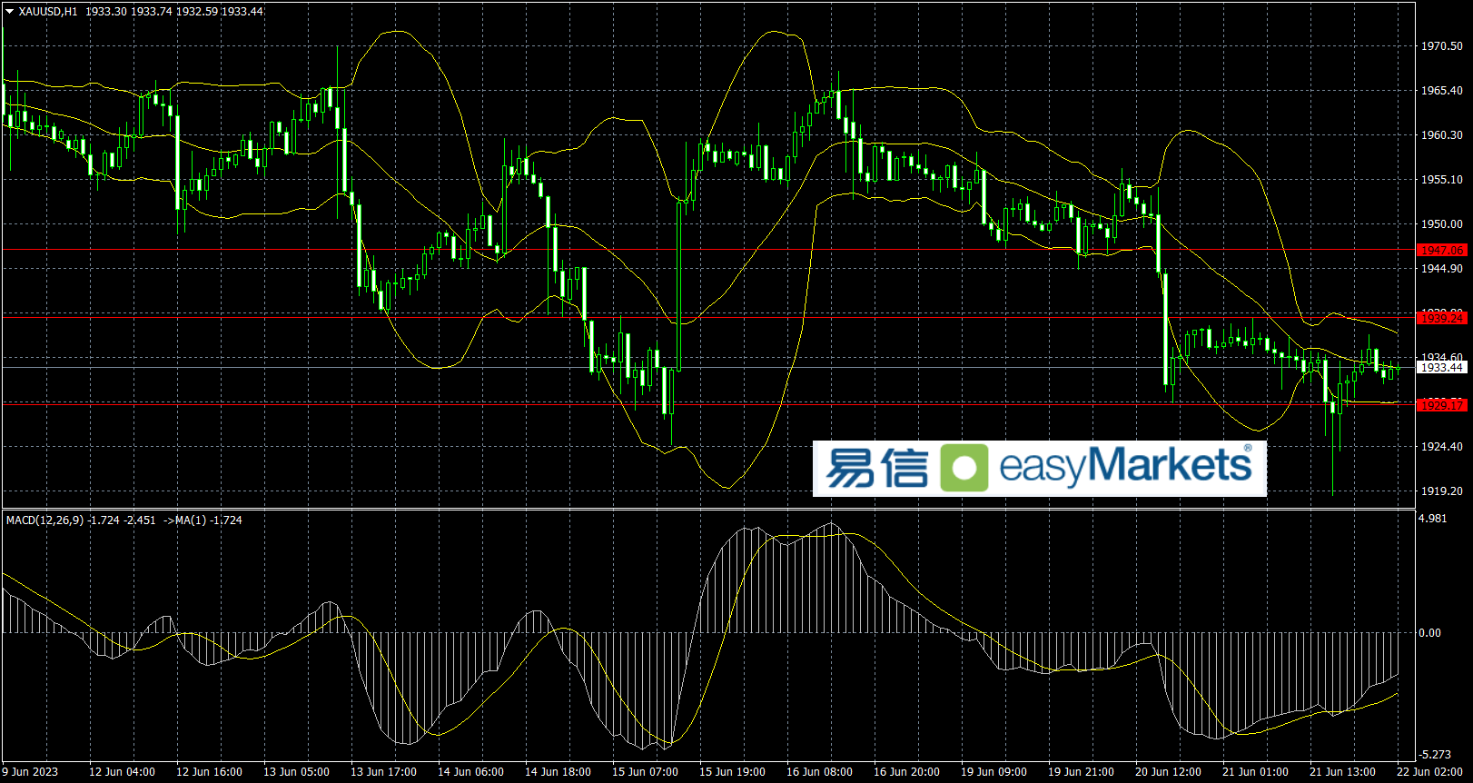Click the 13 Jun 17:00 time label
The height and width of the screenshot is (783, 1473).
383,772
